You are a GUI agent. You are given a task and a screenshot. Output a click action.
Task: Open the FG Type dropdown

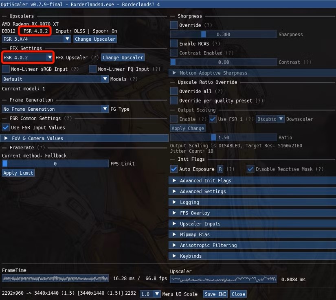pos(55,109)
